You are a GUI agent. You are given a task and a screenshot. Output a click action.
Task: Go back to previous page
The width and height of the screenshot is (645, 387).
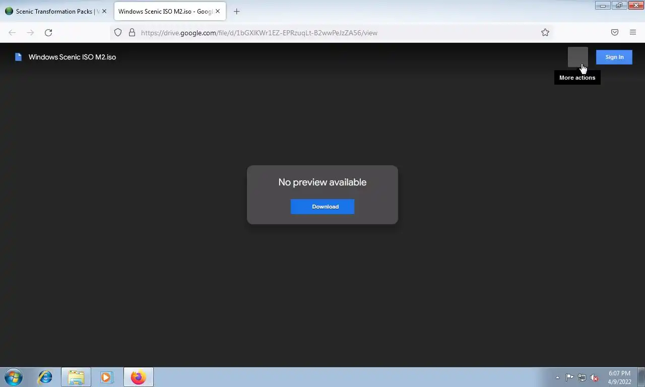(12, 33)
